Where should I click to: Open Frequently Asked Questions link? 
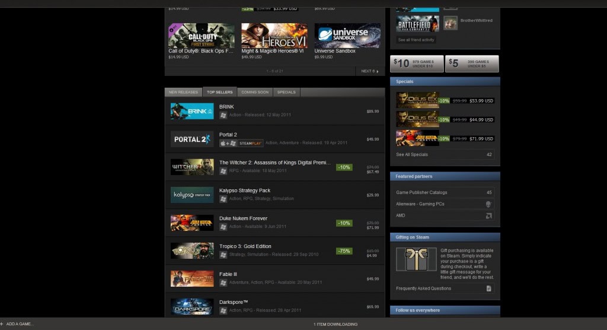(445, 288)
